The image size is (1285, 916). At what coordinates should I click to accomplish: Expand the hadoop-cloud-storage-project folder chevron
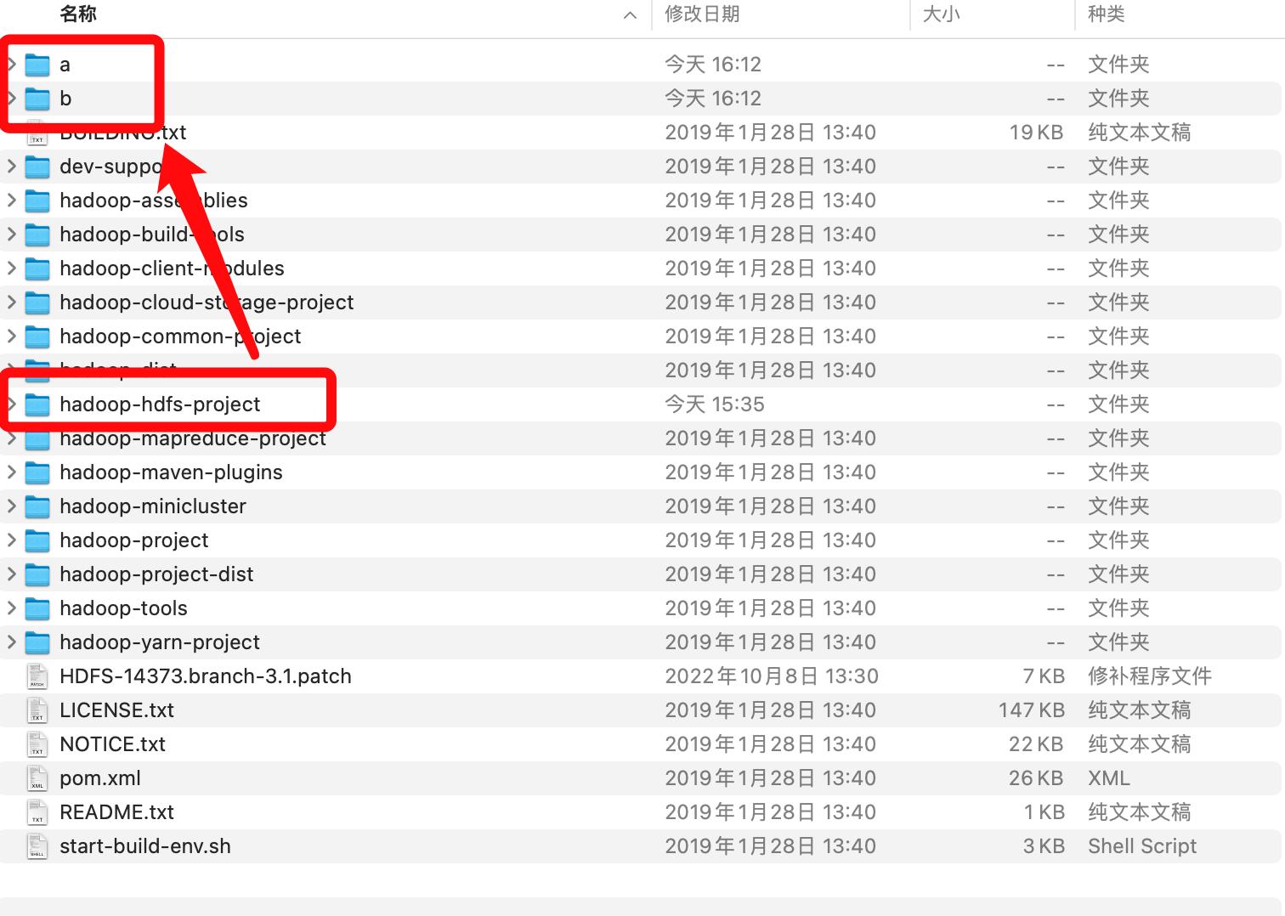point(12,303)
